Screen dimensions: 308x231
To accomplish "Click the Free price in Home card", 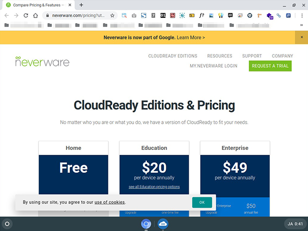I will point(73,168).
